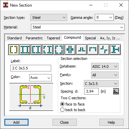Switch to the Parametric tab
Viewport: 129px width, 129px height.
[x=34, y=38]
